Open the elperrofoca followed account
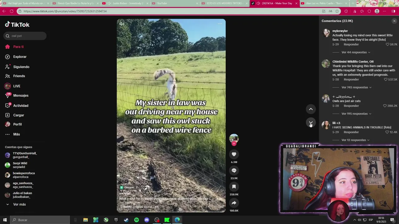The width and height of the screenshot is (399, 224). (x=20, y=175)
